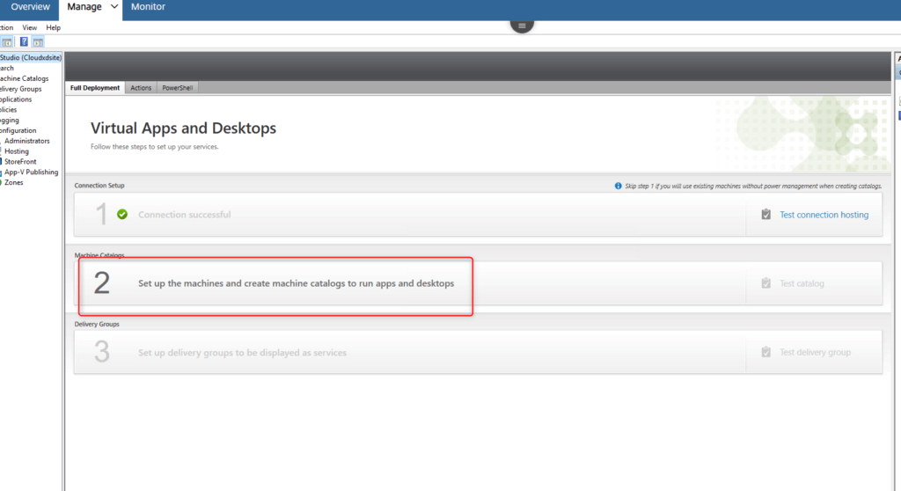This screenshot has height=491, width=901.
Task: Click the Delivery Groups section label
Action: click(97, 325)
